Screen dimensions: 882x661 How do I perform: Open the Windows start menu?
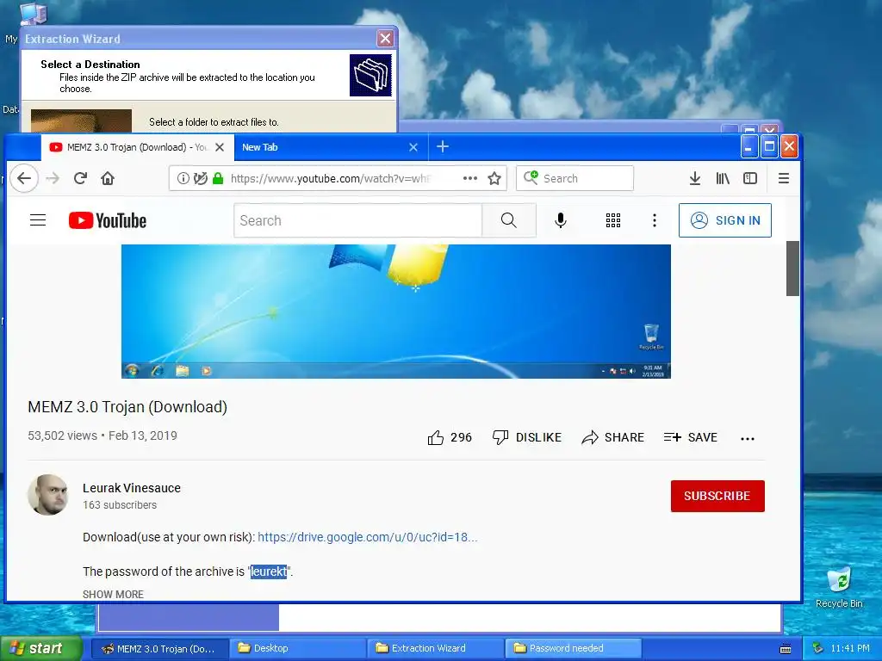pyautogui.click(x=40, y=648)
